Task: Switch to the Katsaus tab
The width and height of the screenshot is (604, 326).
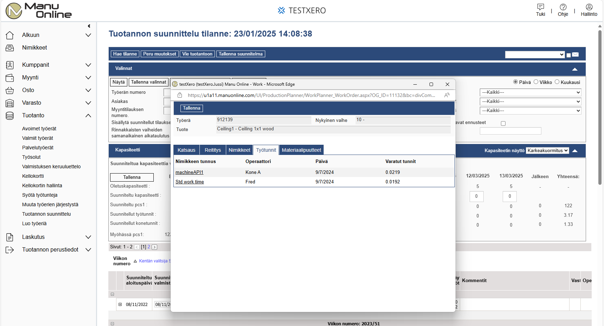Action: (x=186, y=150)
